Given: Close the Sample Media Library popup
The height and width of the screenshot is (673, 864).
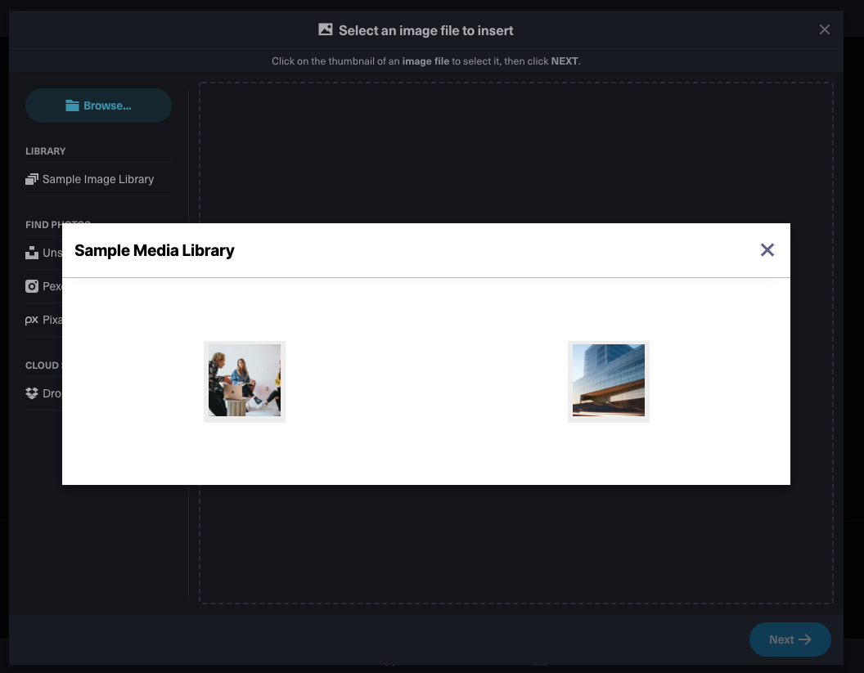Looking at the screenshot, I should 767,249.
